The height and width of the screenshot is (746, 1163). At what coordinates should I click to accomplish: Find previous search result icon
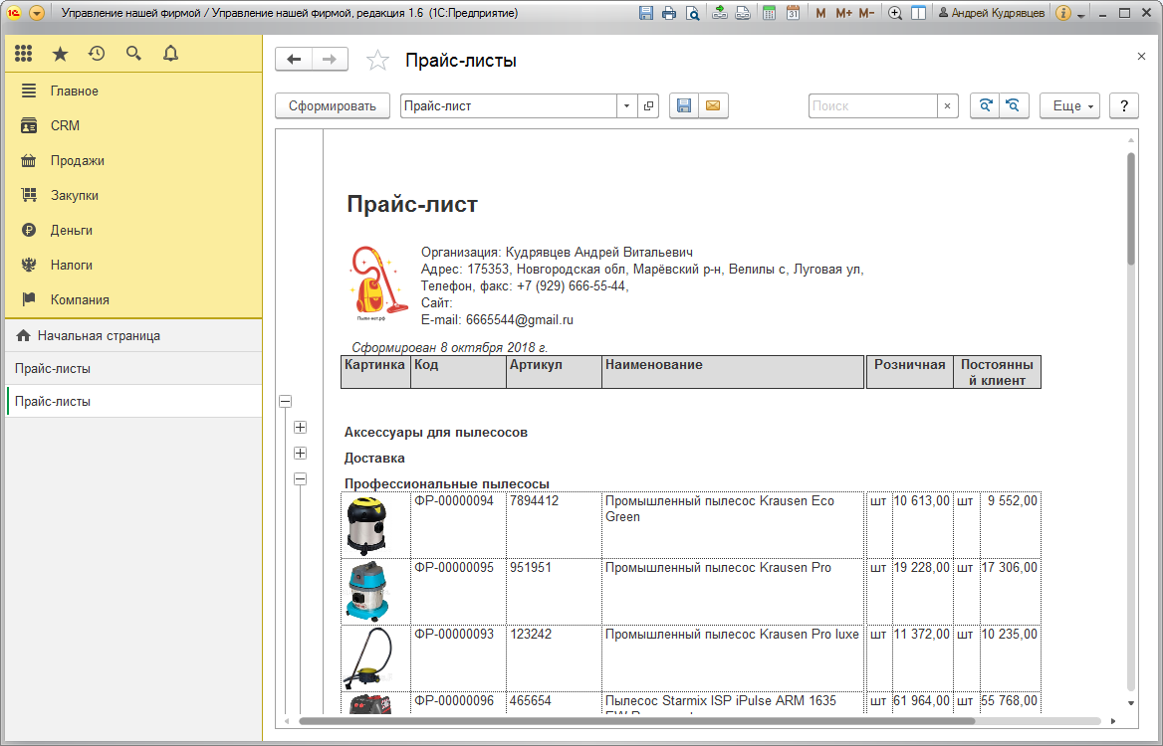tap(1014, 106)
